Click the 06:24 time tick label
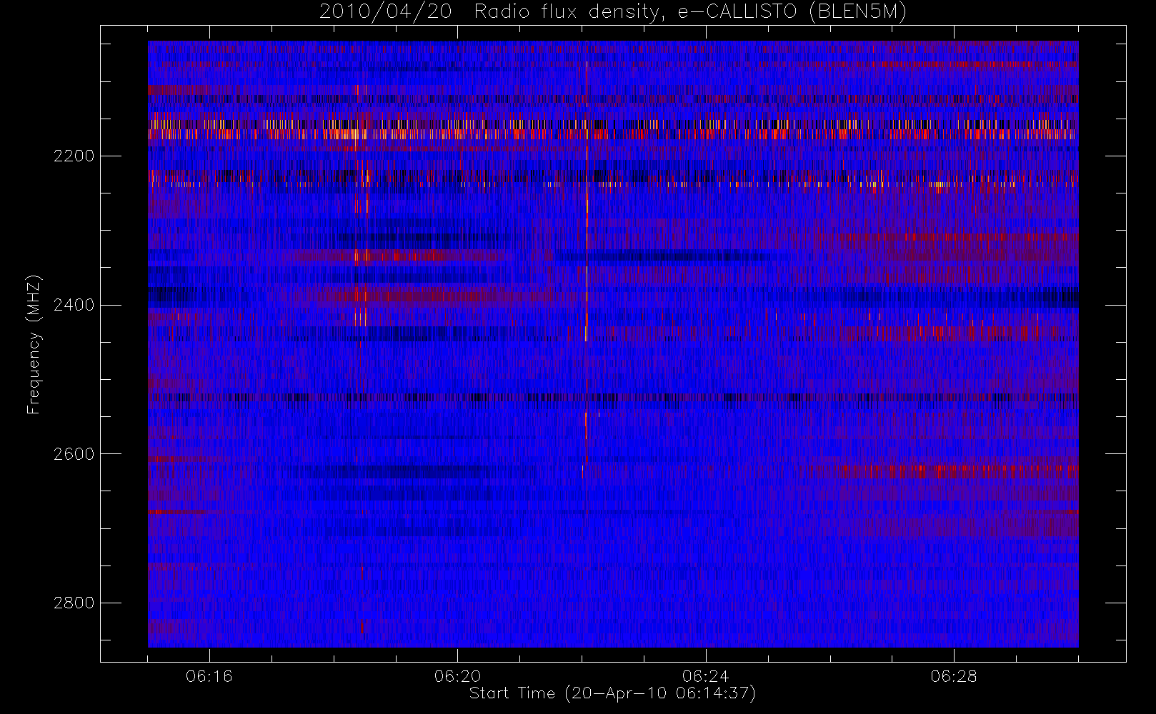Screen dimensions: 1156x714 [x=706, y=676]
